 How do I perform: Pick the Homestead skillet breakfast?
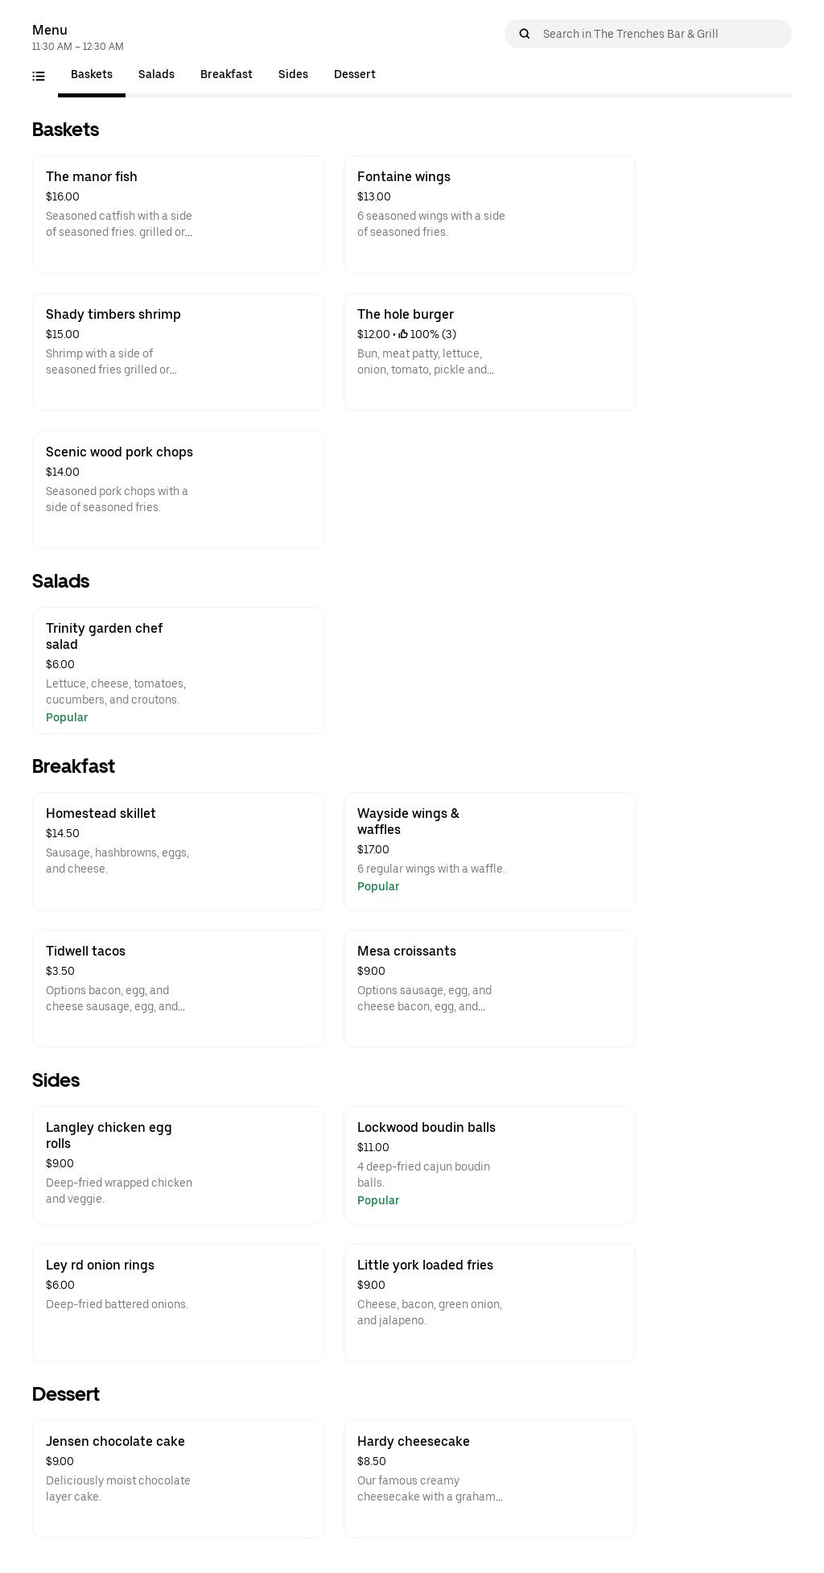click(178, 851)
